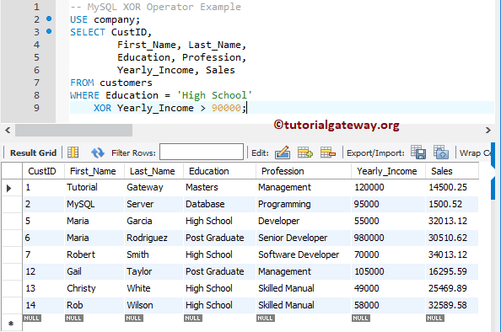The height and width of the screenshot is (332, 501).
Task: Click line number 9 in gutter
Action: [x=36, y=108]
